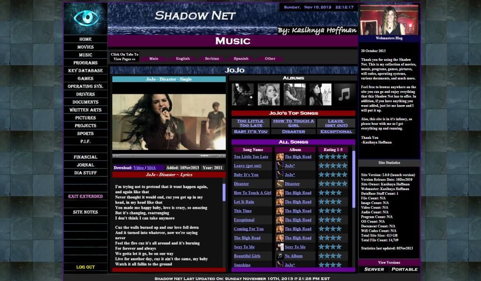Click the webmaster photo above Webmasters Blog
Viewport: 481px width, 281px height.
(x=389, y=20)
